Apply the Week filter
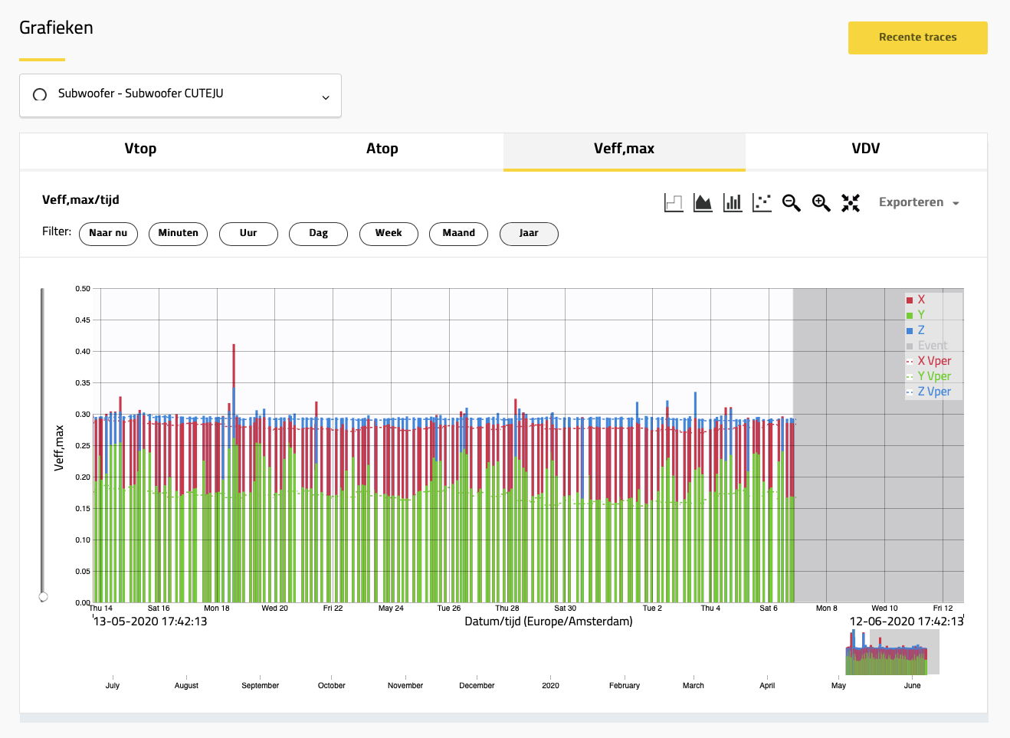Image resolution: width=1010 pixels, height=738 pixels. click(389, 234)
